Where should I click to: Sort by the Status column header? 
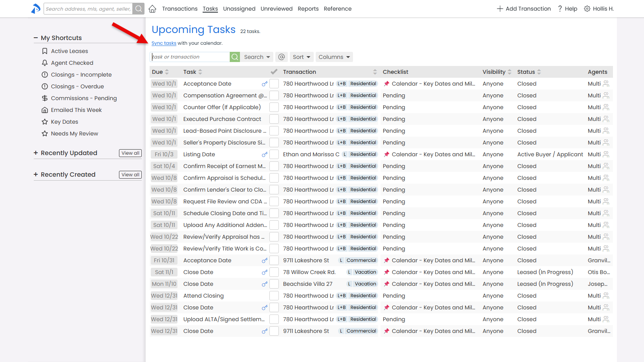(529, 72)
